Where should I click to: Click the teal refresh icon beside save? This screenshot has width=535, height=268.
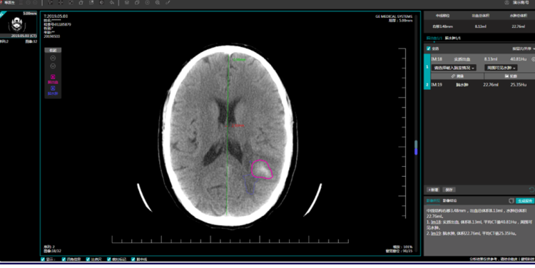click(531, 190)
